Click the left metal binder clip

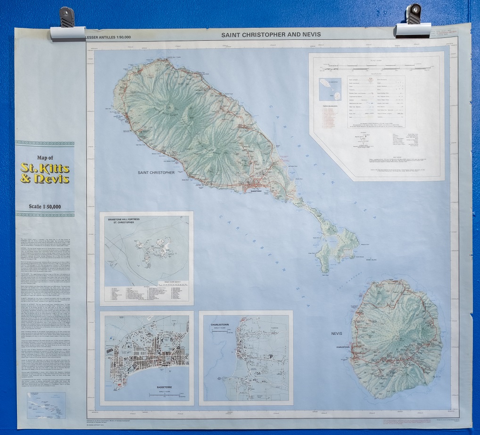[66, 25]
